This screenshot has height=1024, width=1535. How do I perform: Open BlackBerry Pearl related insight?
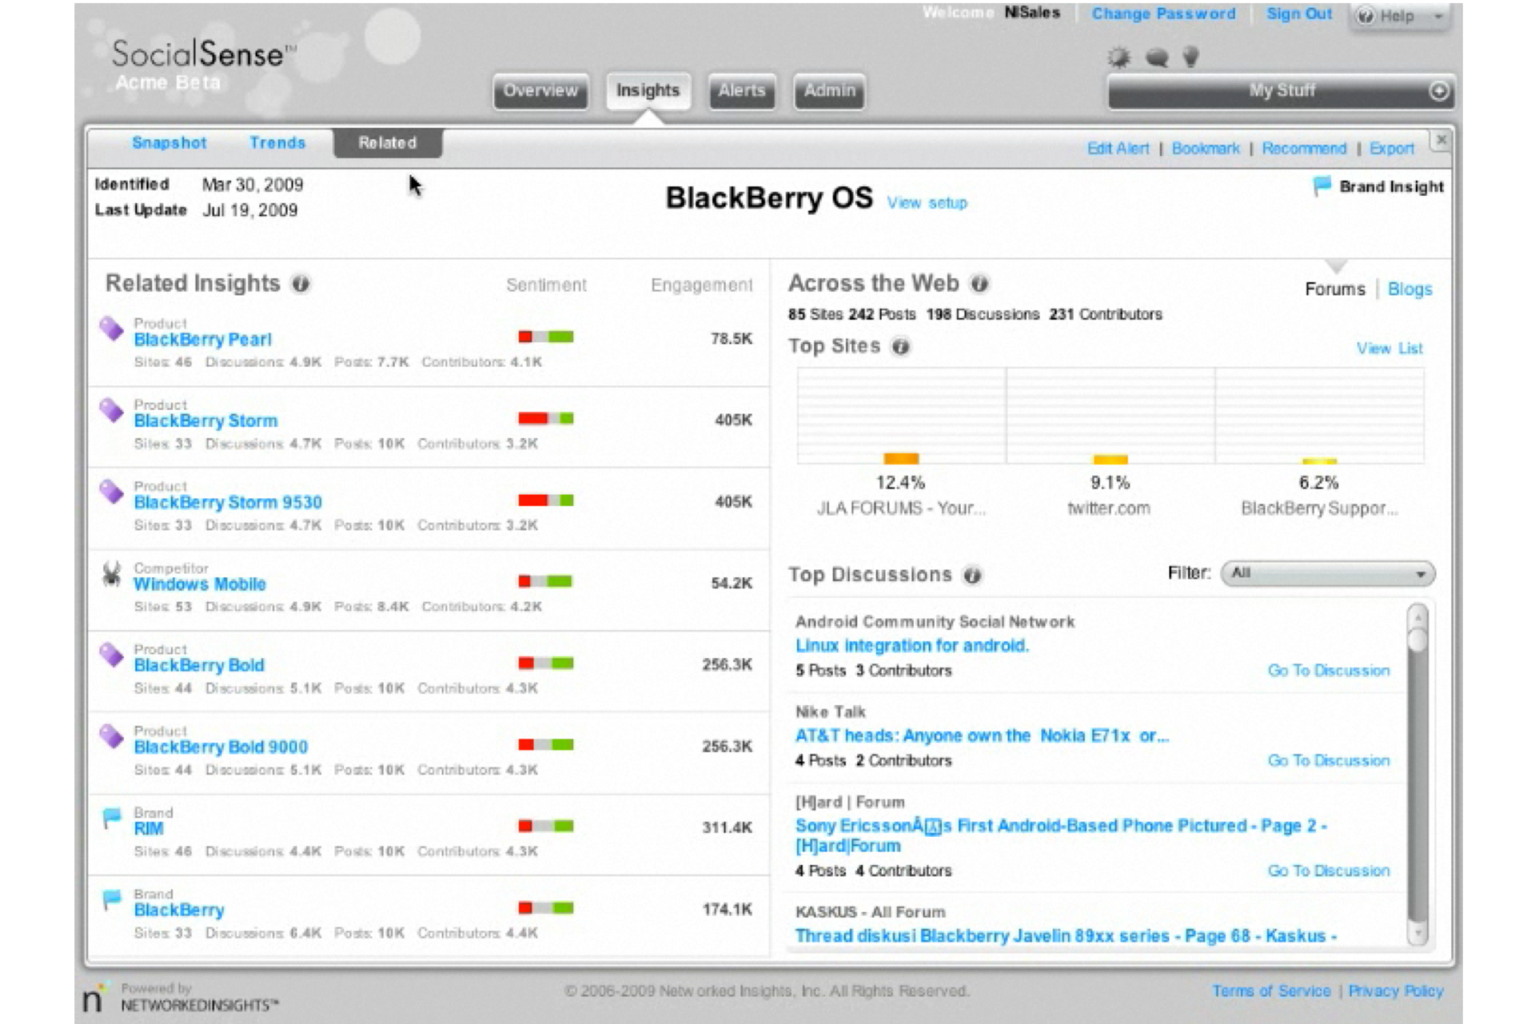[203, 340]
